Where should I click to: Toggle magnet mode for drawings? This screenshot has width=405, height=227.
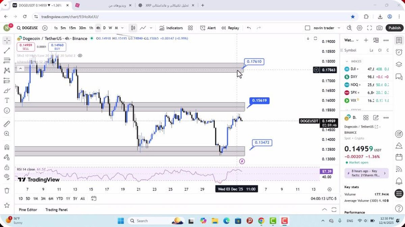coord(7,147)
